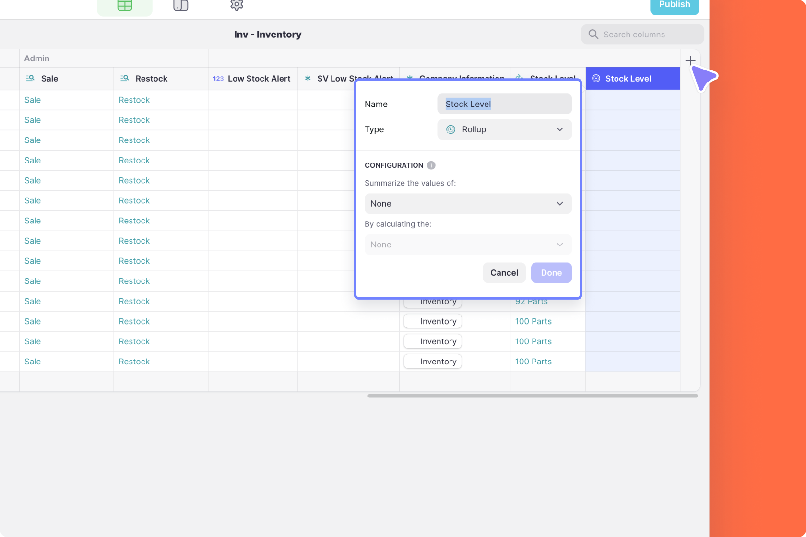The image size is (806, 537).
Task: Click the Restock column header
Action: 151,78
